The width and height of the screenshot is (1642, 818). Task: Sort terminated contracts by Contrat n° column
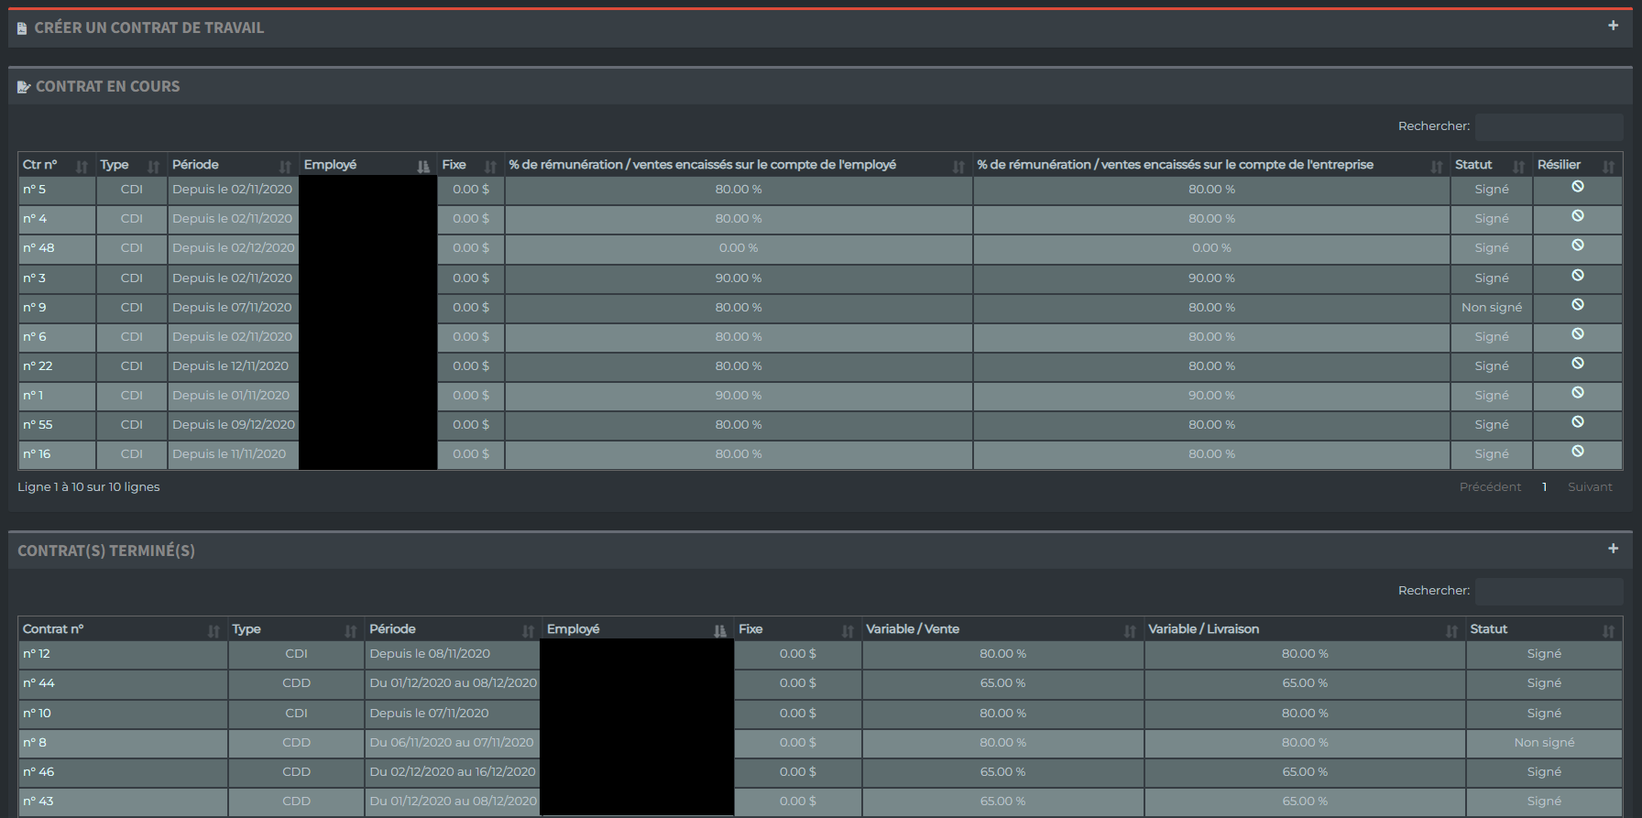(123, 628)
